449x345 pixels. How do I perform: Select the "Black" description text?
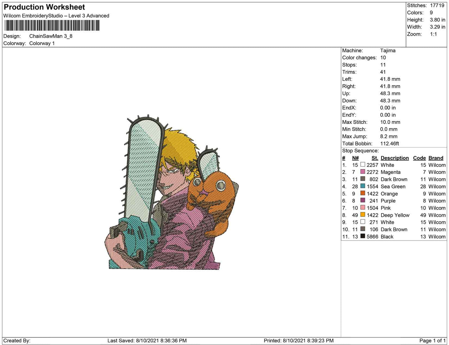(x=387, y=236)
